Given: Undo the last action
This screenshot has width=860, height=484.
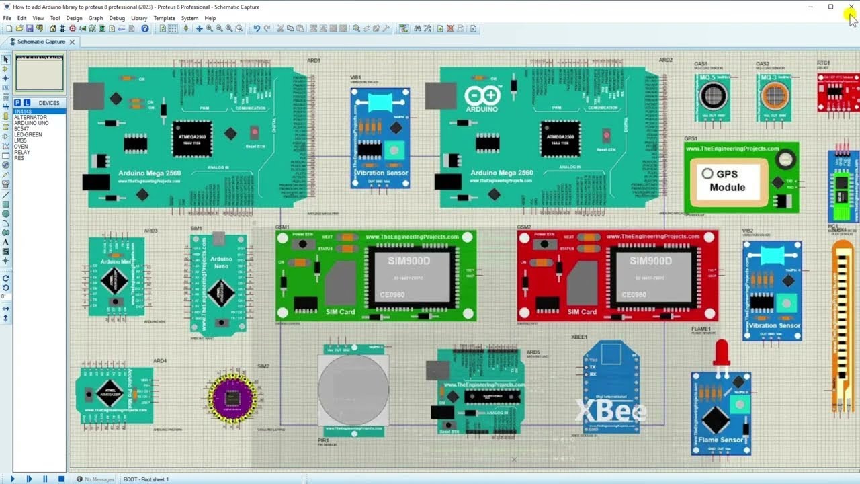Looking at the screenshot, I should [x=257, y=28].
